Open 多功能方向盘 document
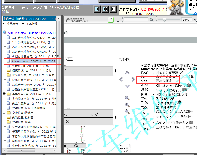 34,99
